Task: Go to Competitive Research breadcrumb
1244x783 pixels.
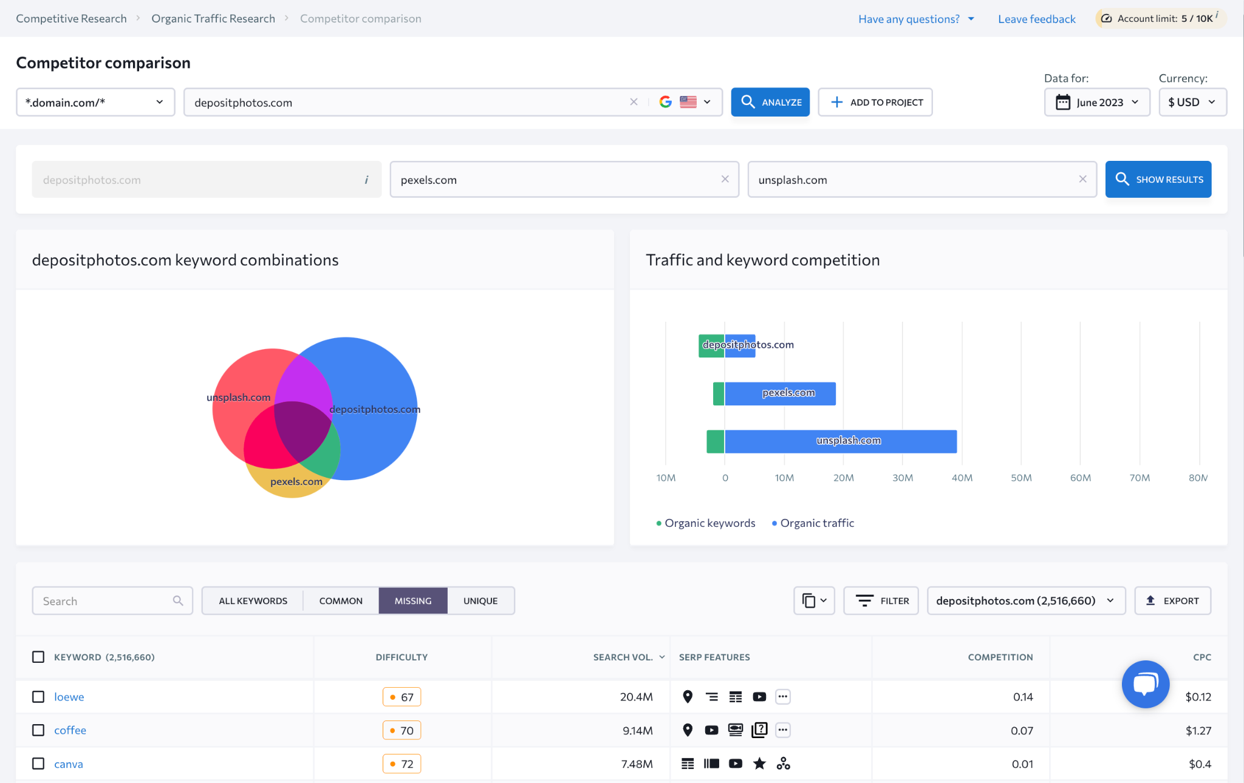Action: (x=71, y=18)
